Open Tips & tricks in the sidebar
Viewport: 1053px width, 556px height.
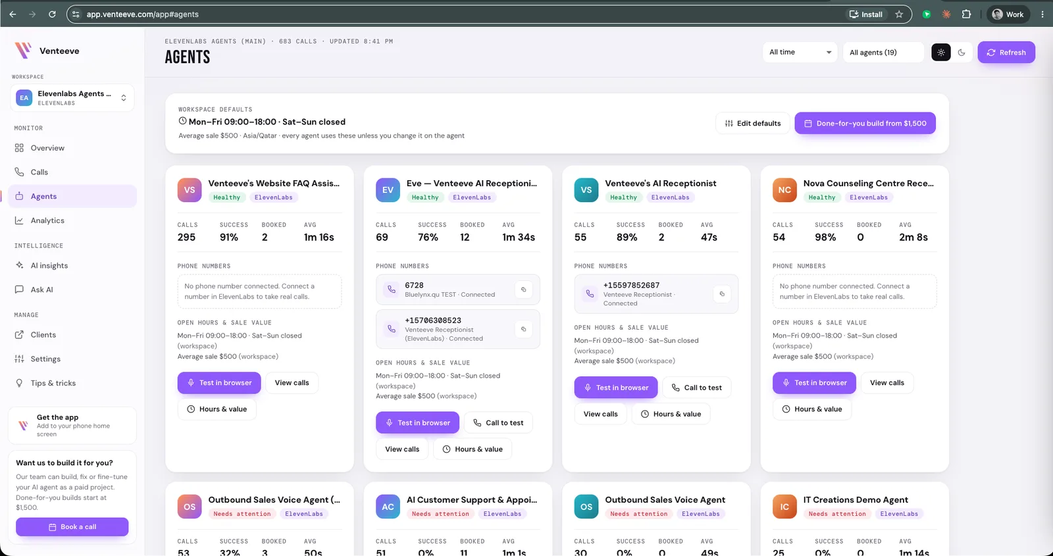tap(72, 383)
